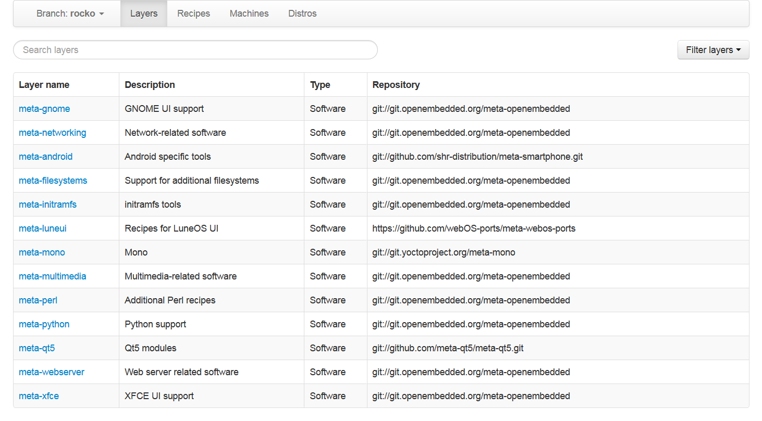Open the meta-luneui layer link
Image resolution: width=762 pixels, height=421 pixels.
click(x=43, y=228)
